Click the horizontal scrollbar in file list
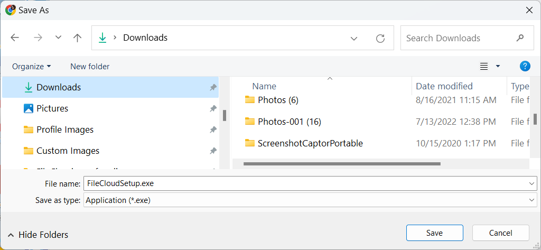The image size is (541, 250). (341, 164)
